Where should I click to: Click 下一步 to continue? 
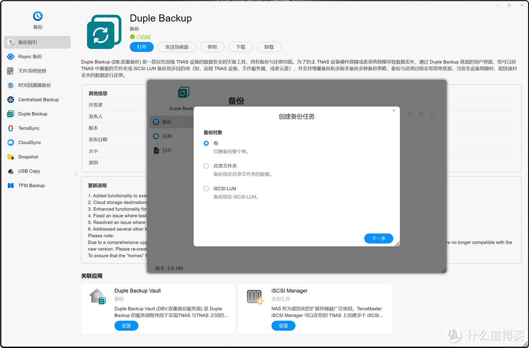[379, 238]
